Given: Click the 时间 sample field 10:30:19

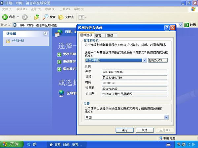Looking at the screenshot, I should click(x=134, y=83).
